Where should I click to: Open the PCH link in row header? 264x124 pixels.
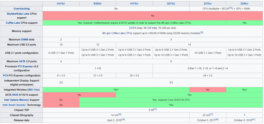5,76
